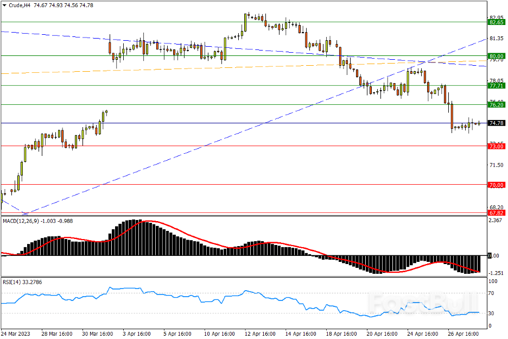Image resolution: width=508 pixels, height=339 pixels.
Task: Select the RSI(14) indicator label
Action: pyautogui.click(x=12, y=281)
